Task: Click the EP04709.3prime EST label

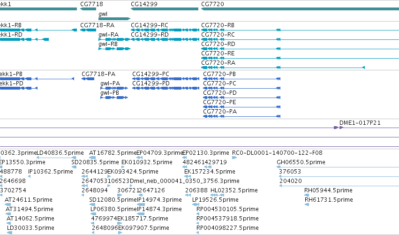Action: (160, 153)
